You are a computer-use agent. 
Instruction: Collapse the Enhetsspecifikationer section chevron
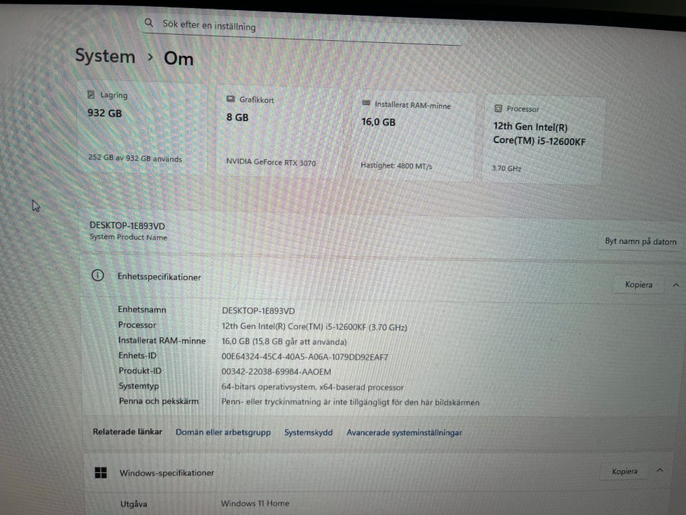point(675,285)
